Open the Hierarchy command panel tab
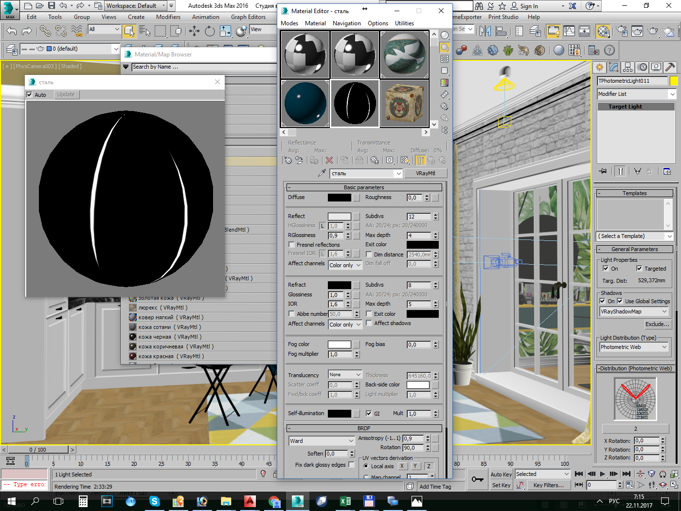Screen dimensions: 681x511 coord(627,67)
